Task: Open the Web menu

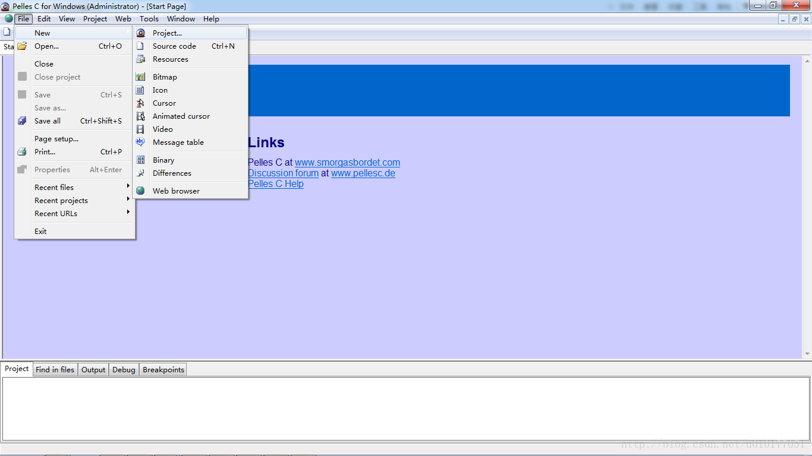Action: (x=123, y=19)
